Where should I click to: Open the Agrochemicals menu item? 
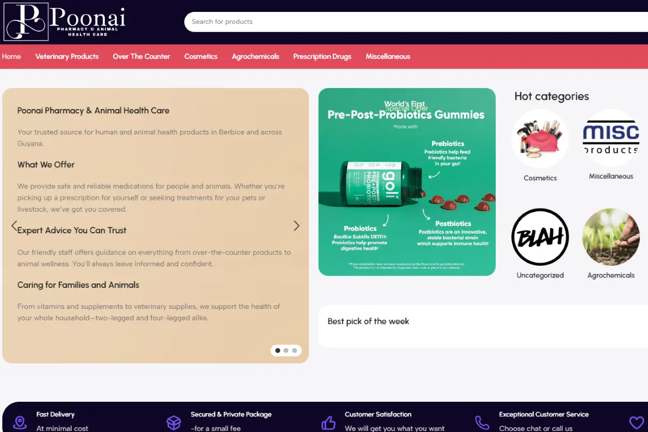pyautogui.click(x=255, y=56)
